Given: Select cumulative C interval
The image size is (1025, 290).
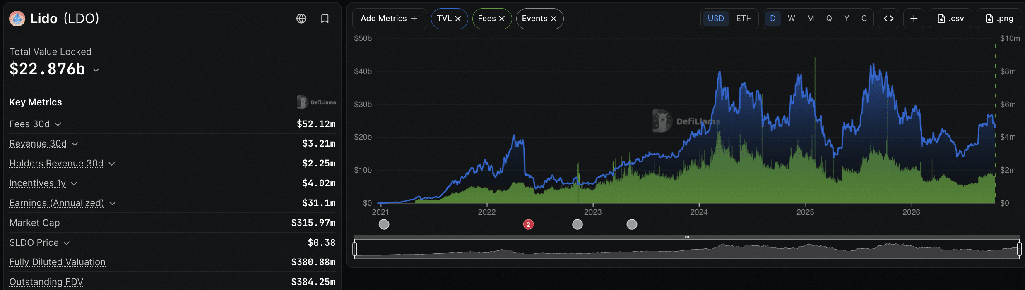Looking at the screenshot, I should pos(864,19).
